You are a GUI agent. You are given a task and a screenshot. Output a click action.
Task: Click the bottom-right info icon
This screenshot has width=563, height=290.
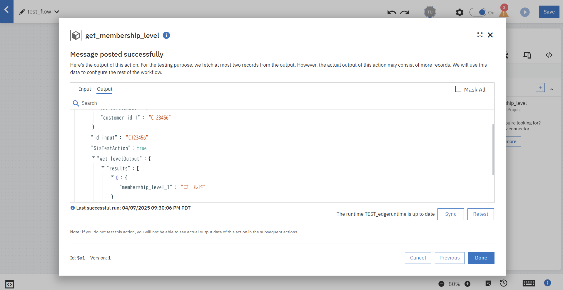(x=547, y=283)
